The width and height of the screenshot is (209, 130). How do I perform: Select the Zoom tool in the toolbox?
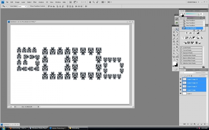[177, 60]
